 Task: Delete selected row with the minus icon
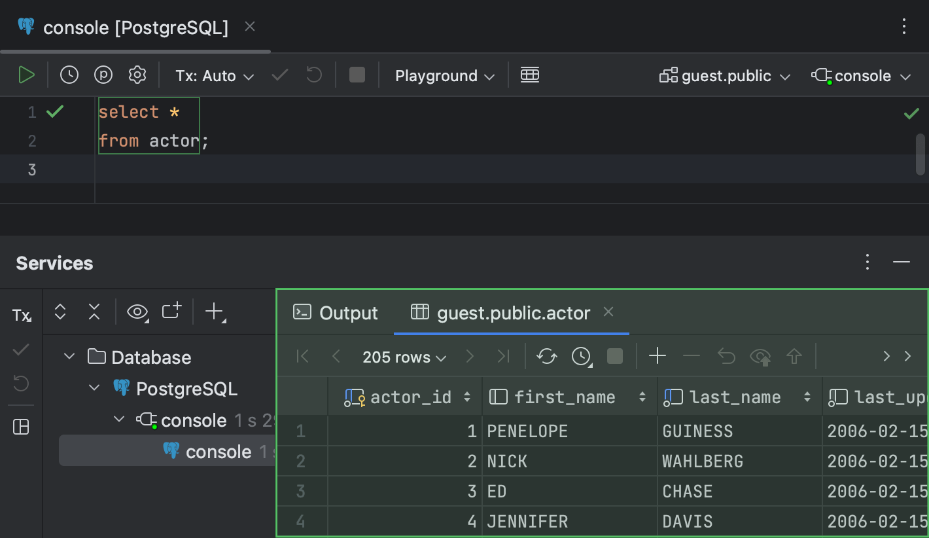[692, 357]
